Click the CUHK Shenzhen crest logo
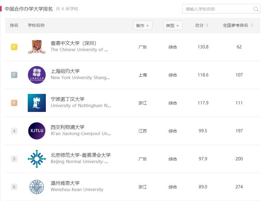Image resolution: width=263 pixels, height=201 pixels. (37, 47)
